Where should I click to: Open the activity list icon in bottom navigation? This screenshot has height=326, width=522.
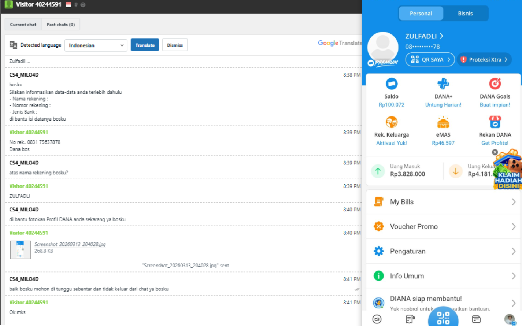(410, 319)
